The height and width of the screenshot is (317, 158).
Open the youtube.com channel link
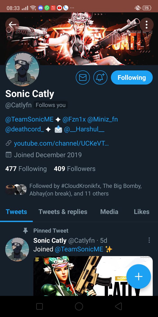[61, 143]
